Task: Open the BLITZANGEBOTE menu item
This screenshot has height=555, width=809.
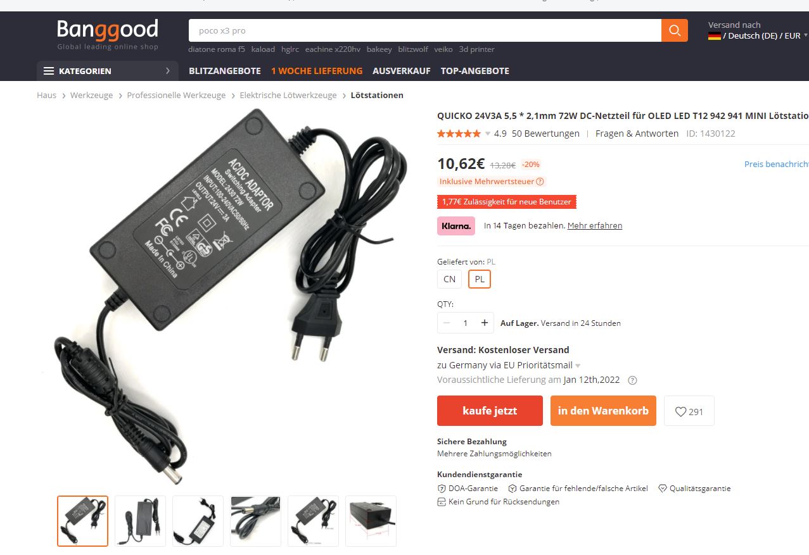Action: click(x=225, y=71)
